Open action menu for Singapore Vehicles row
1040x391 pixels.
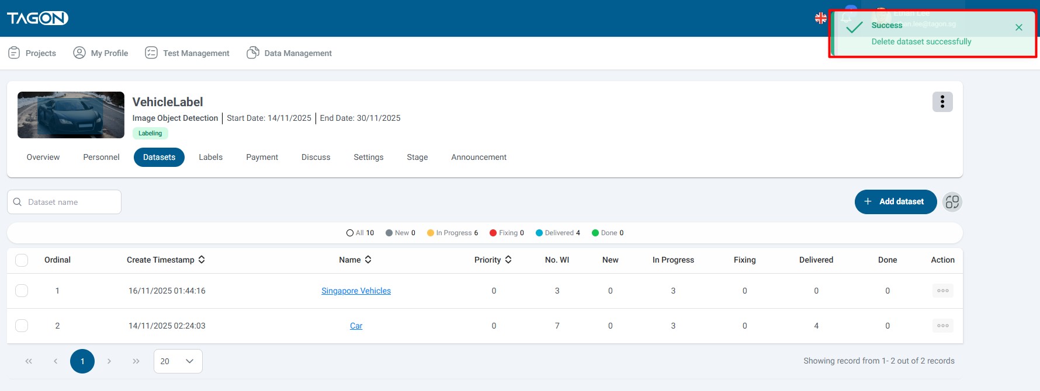(x=942, y=291)
